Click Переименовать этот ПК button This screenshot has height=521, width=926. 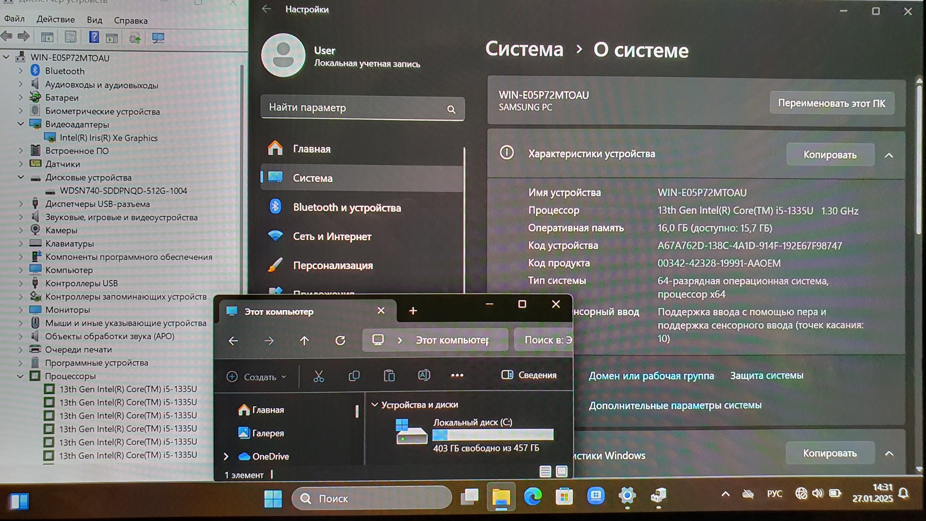(831, 103)
